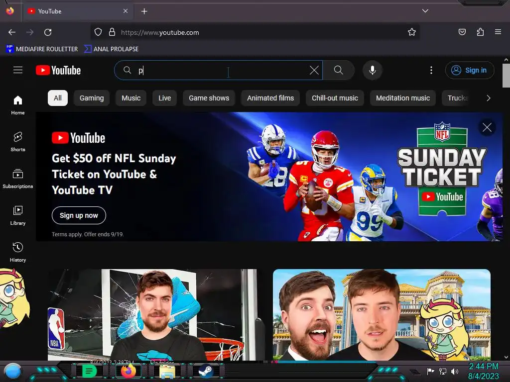Screen dimensions: 510x382
Task: Click the address bar URL
Action: (160, 32)
